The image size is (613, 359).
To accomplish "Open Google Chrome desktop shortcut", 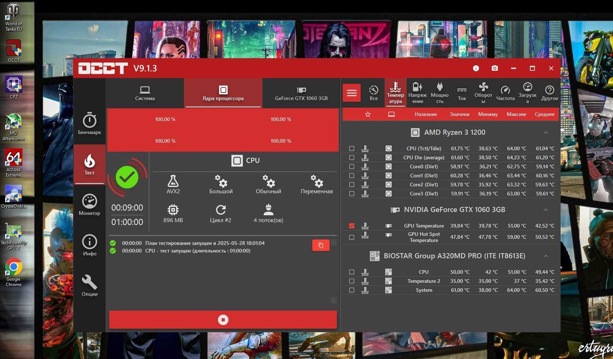I will [x=14, y=272].
